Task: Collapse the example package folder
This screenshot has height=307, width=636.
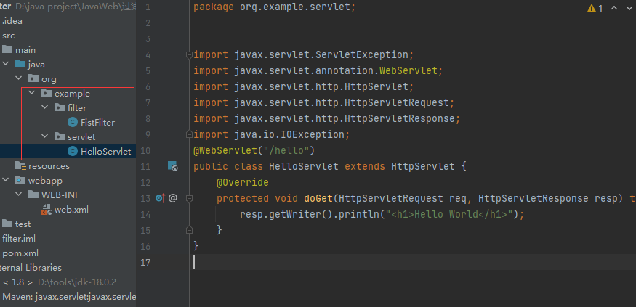Action: (x=31, y=93)
